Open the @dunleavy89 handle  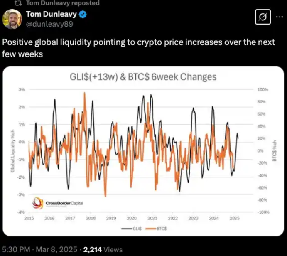49,24
